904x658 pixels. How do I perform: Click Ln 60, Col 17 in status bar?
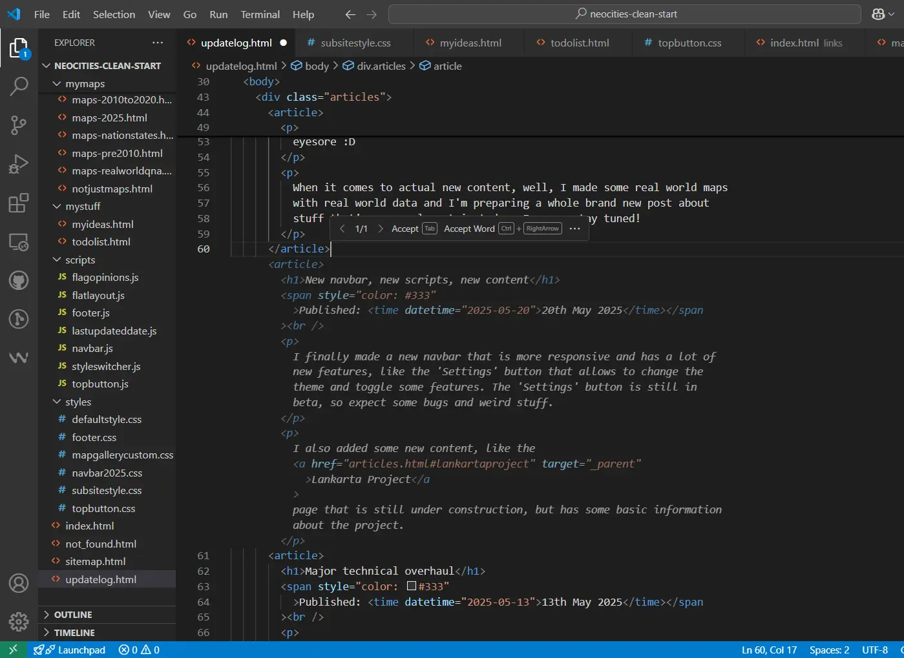(769, 650)
